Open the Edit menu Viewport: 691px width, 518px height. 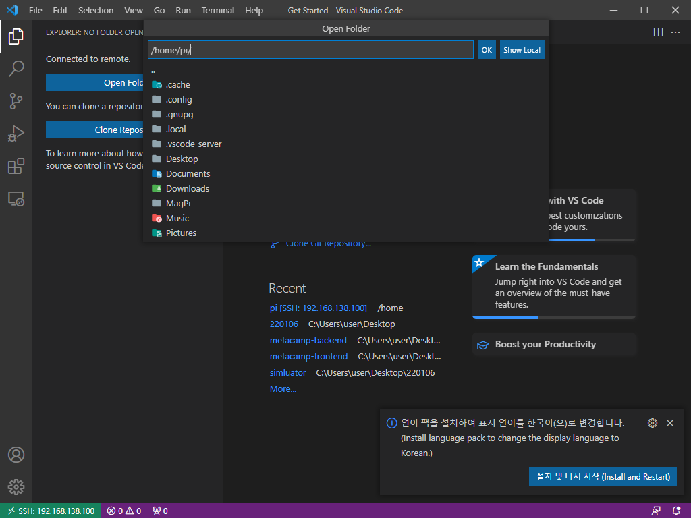tap(60, 10)
